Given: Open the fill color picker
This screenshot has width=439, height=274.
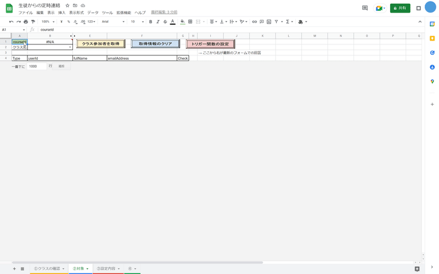Looking at the screenshot, I should (x=183, y=21).
